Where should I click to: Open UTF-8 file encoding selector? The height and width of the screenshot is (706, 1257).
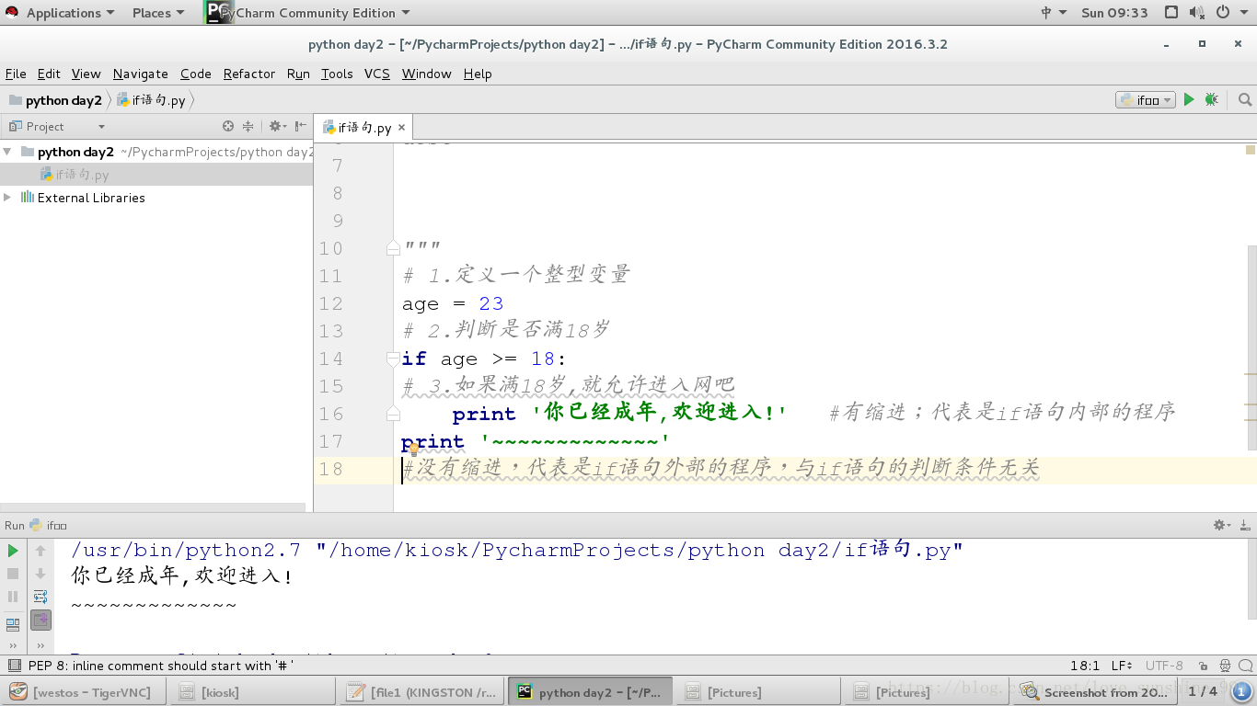point(1165,666)
